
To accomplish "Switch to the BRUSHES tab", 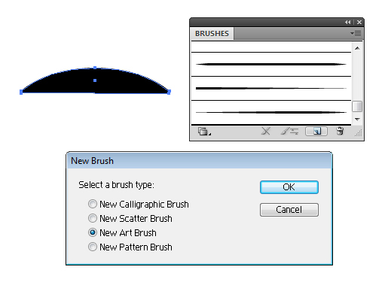I will click(212, 34).
